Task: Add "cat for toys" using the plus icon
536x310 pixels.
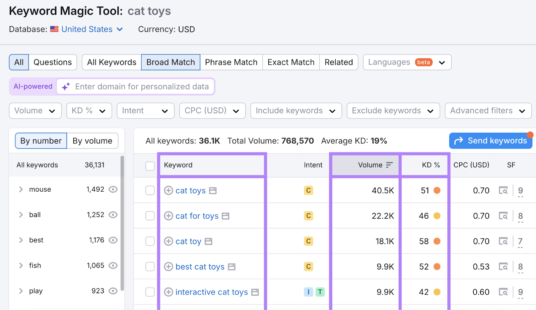Action: [x=169, y=216]
